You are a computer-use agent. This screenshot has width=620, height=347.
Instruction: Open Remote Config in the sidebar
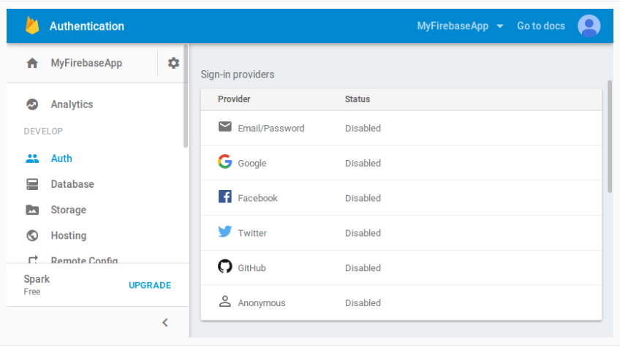(83, 259)
